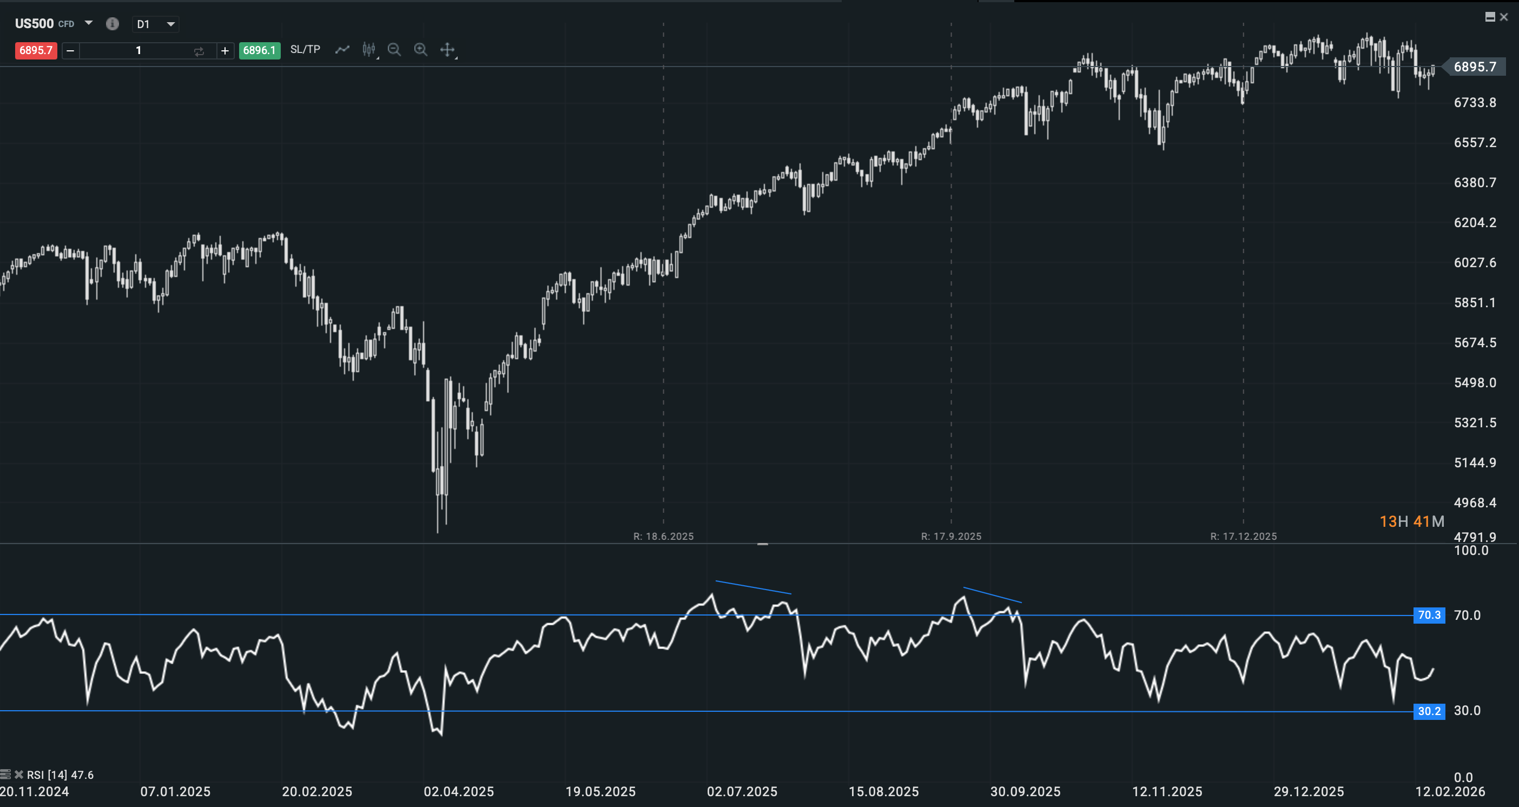1519x807 pixels.
Task: Zoom out on the chart
Action: [394, 50]
